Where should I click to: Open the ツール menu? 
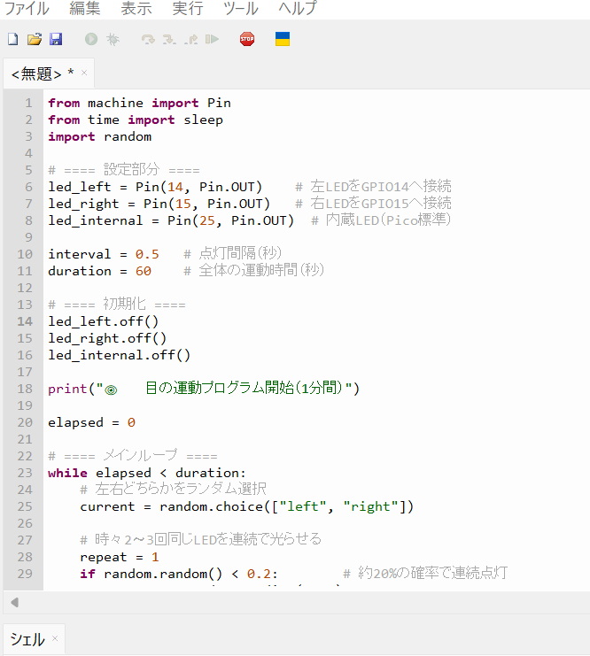(241, 9)
